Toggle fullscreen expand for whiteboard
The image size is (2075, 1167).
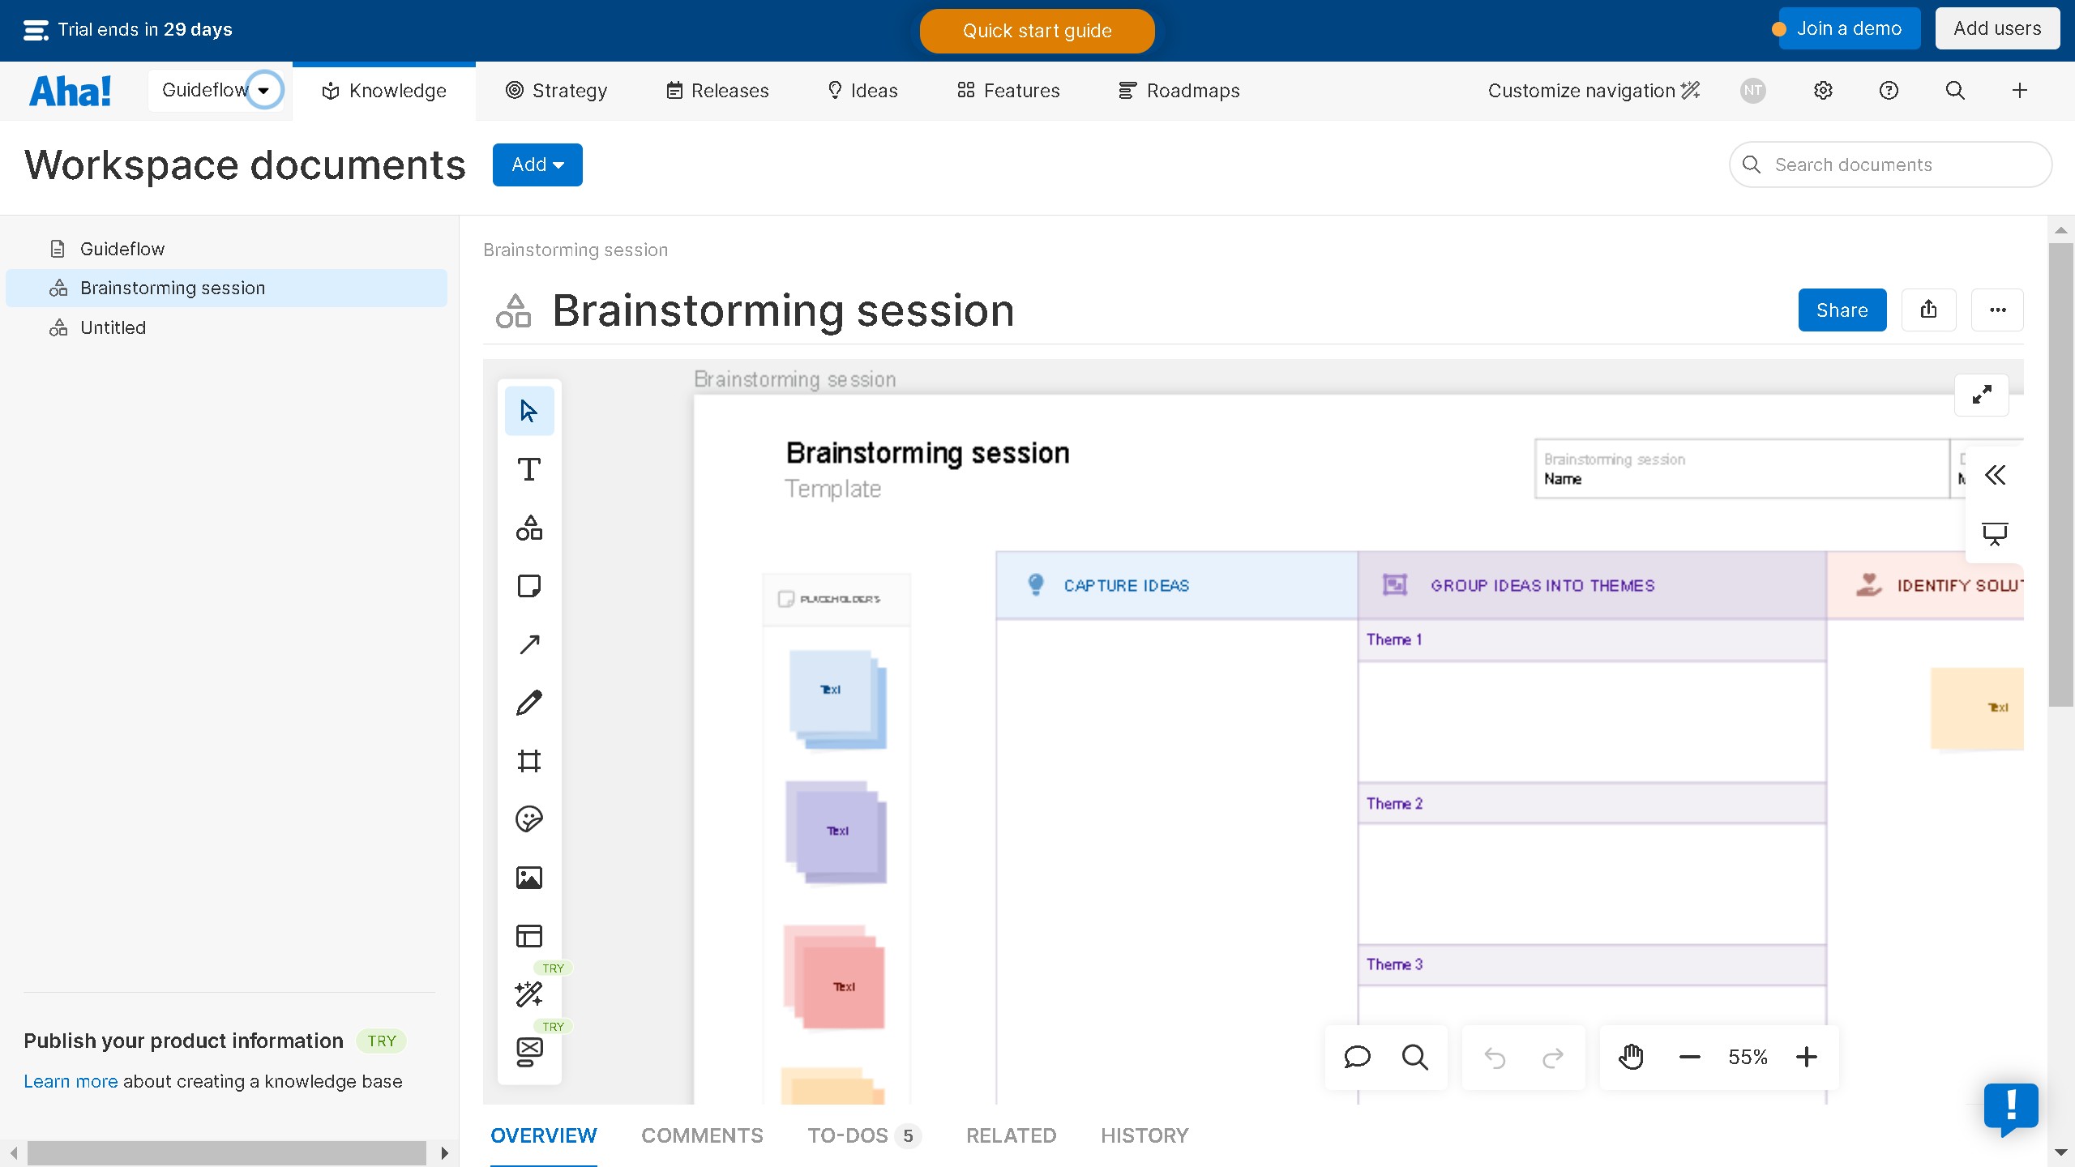tap(1982, 395)
